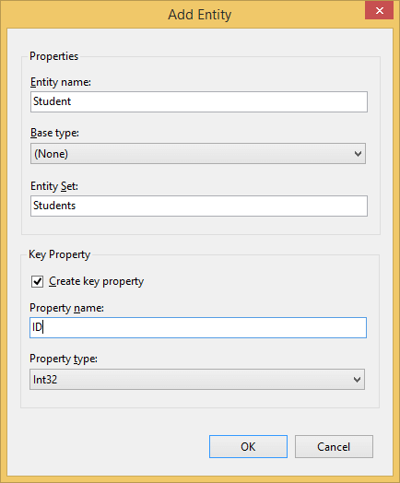
Task: Open the Property type combo box showing Int32
Action: 197,379
